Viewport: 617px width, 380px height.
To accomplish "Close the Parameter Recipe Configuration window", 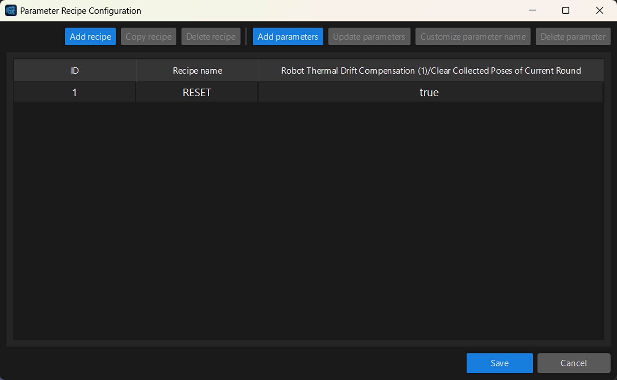I will tap(599, 11).
